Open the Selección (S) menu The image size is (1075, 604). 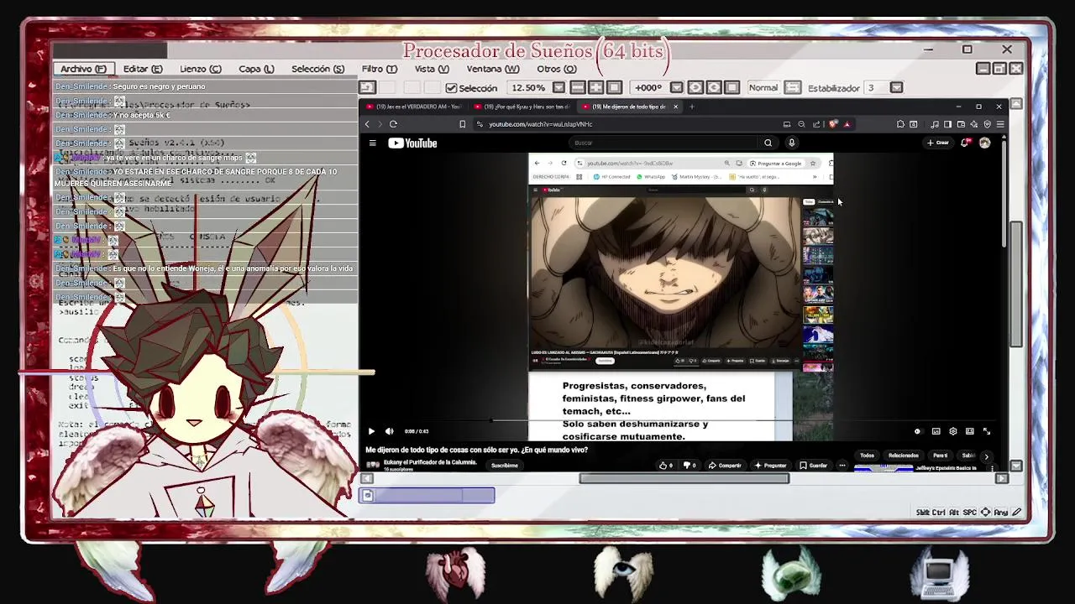click(x=317, y=69)
